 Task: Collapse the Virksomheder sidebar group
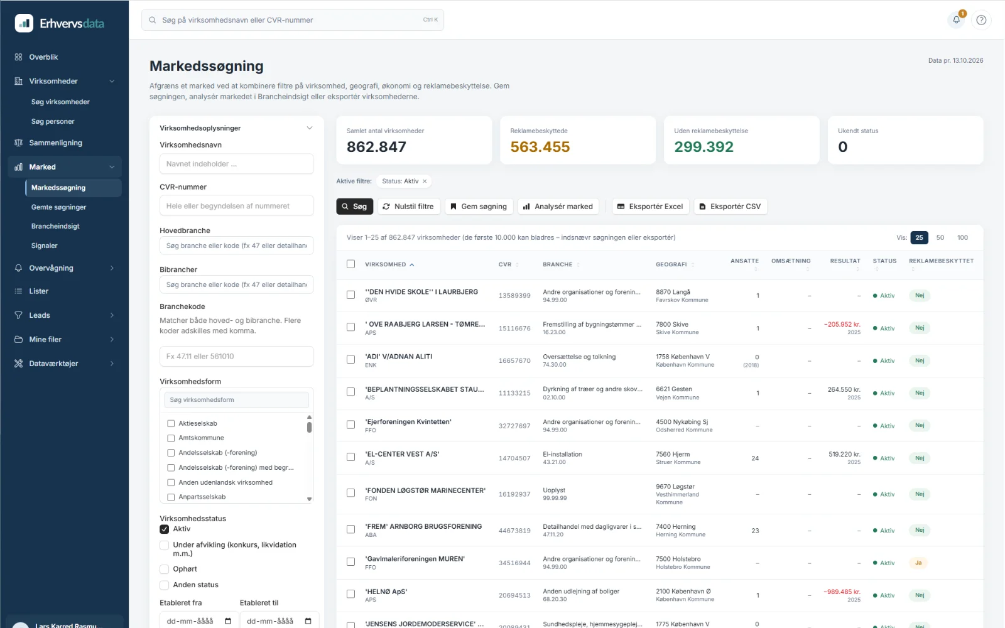coord(112,81)
